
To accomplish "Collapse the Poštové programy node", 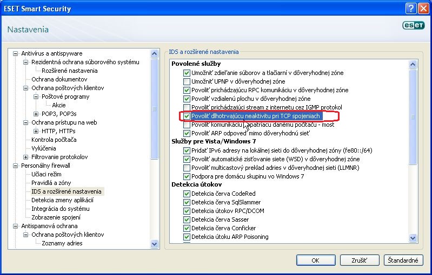I will point(36,97).
